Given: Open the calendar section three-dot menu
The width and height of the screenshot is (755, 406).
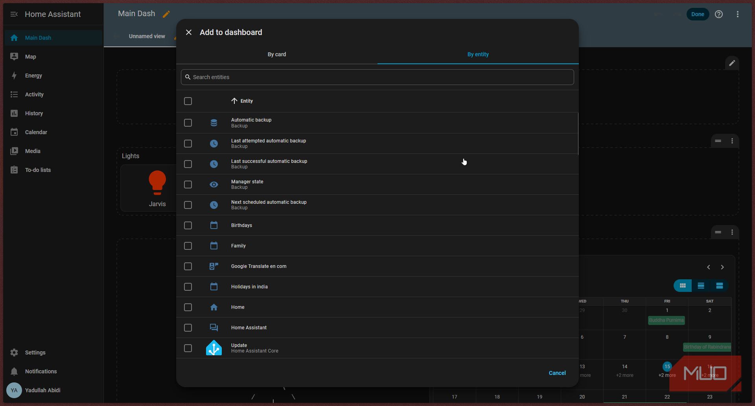Looking at the screenshot, I should point(732,232).
